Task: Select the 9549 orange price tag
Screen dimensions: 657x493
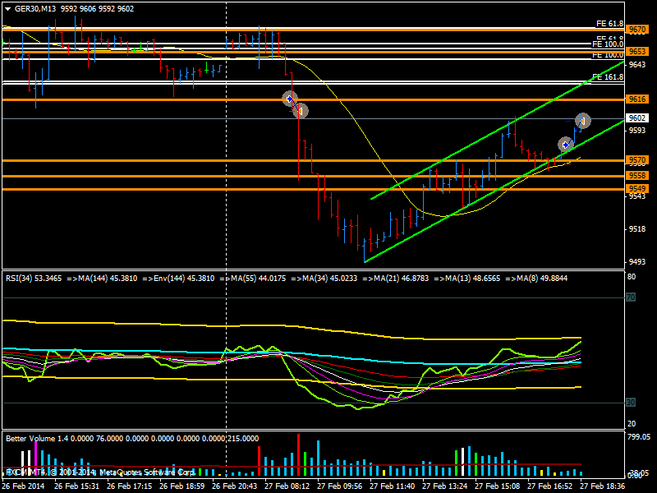Action: [637, 189]
